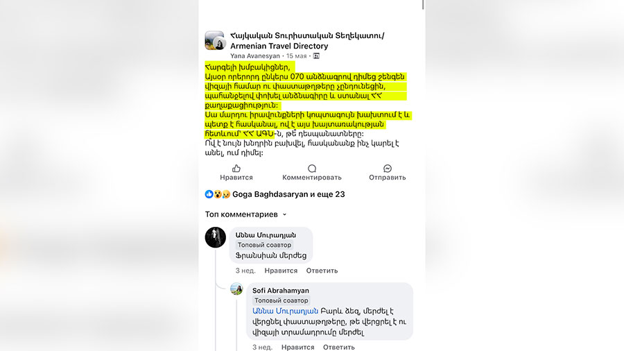Viewport: 624px width, 351px height.
Task: Click the surprised wow reaction emoji
Action: pos(218,194)
